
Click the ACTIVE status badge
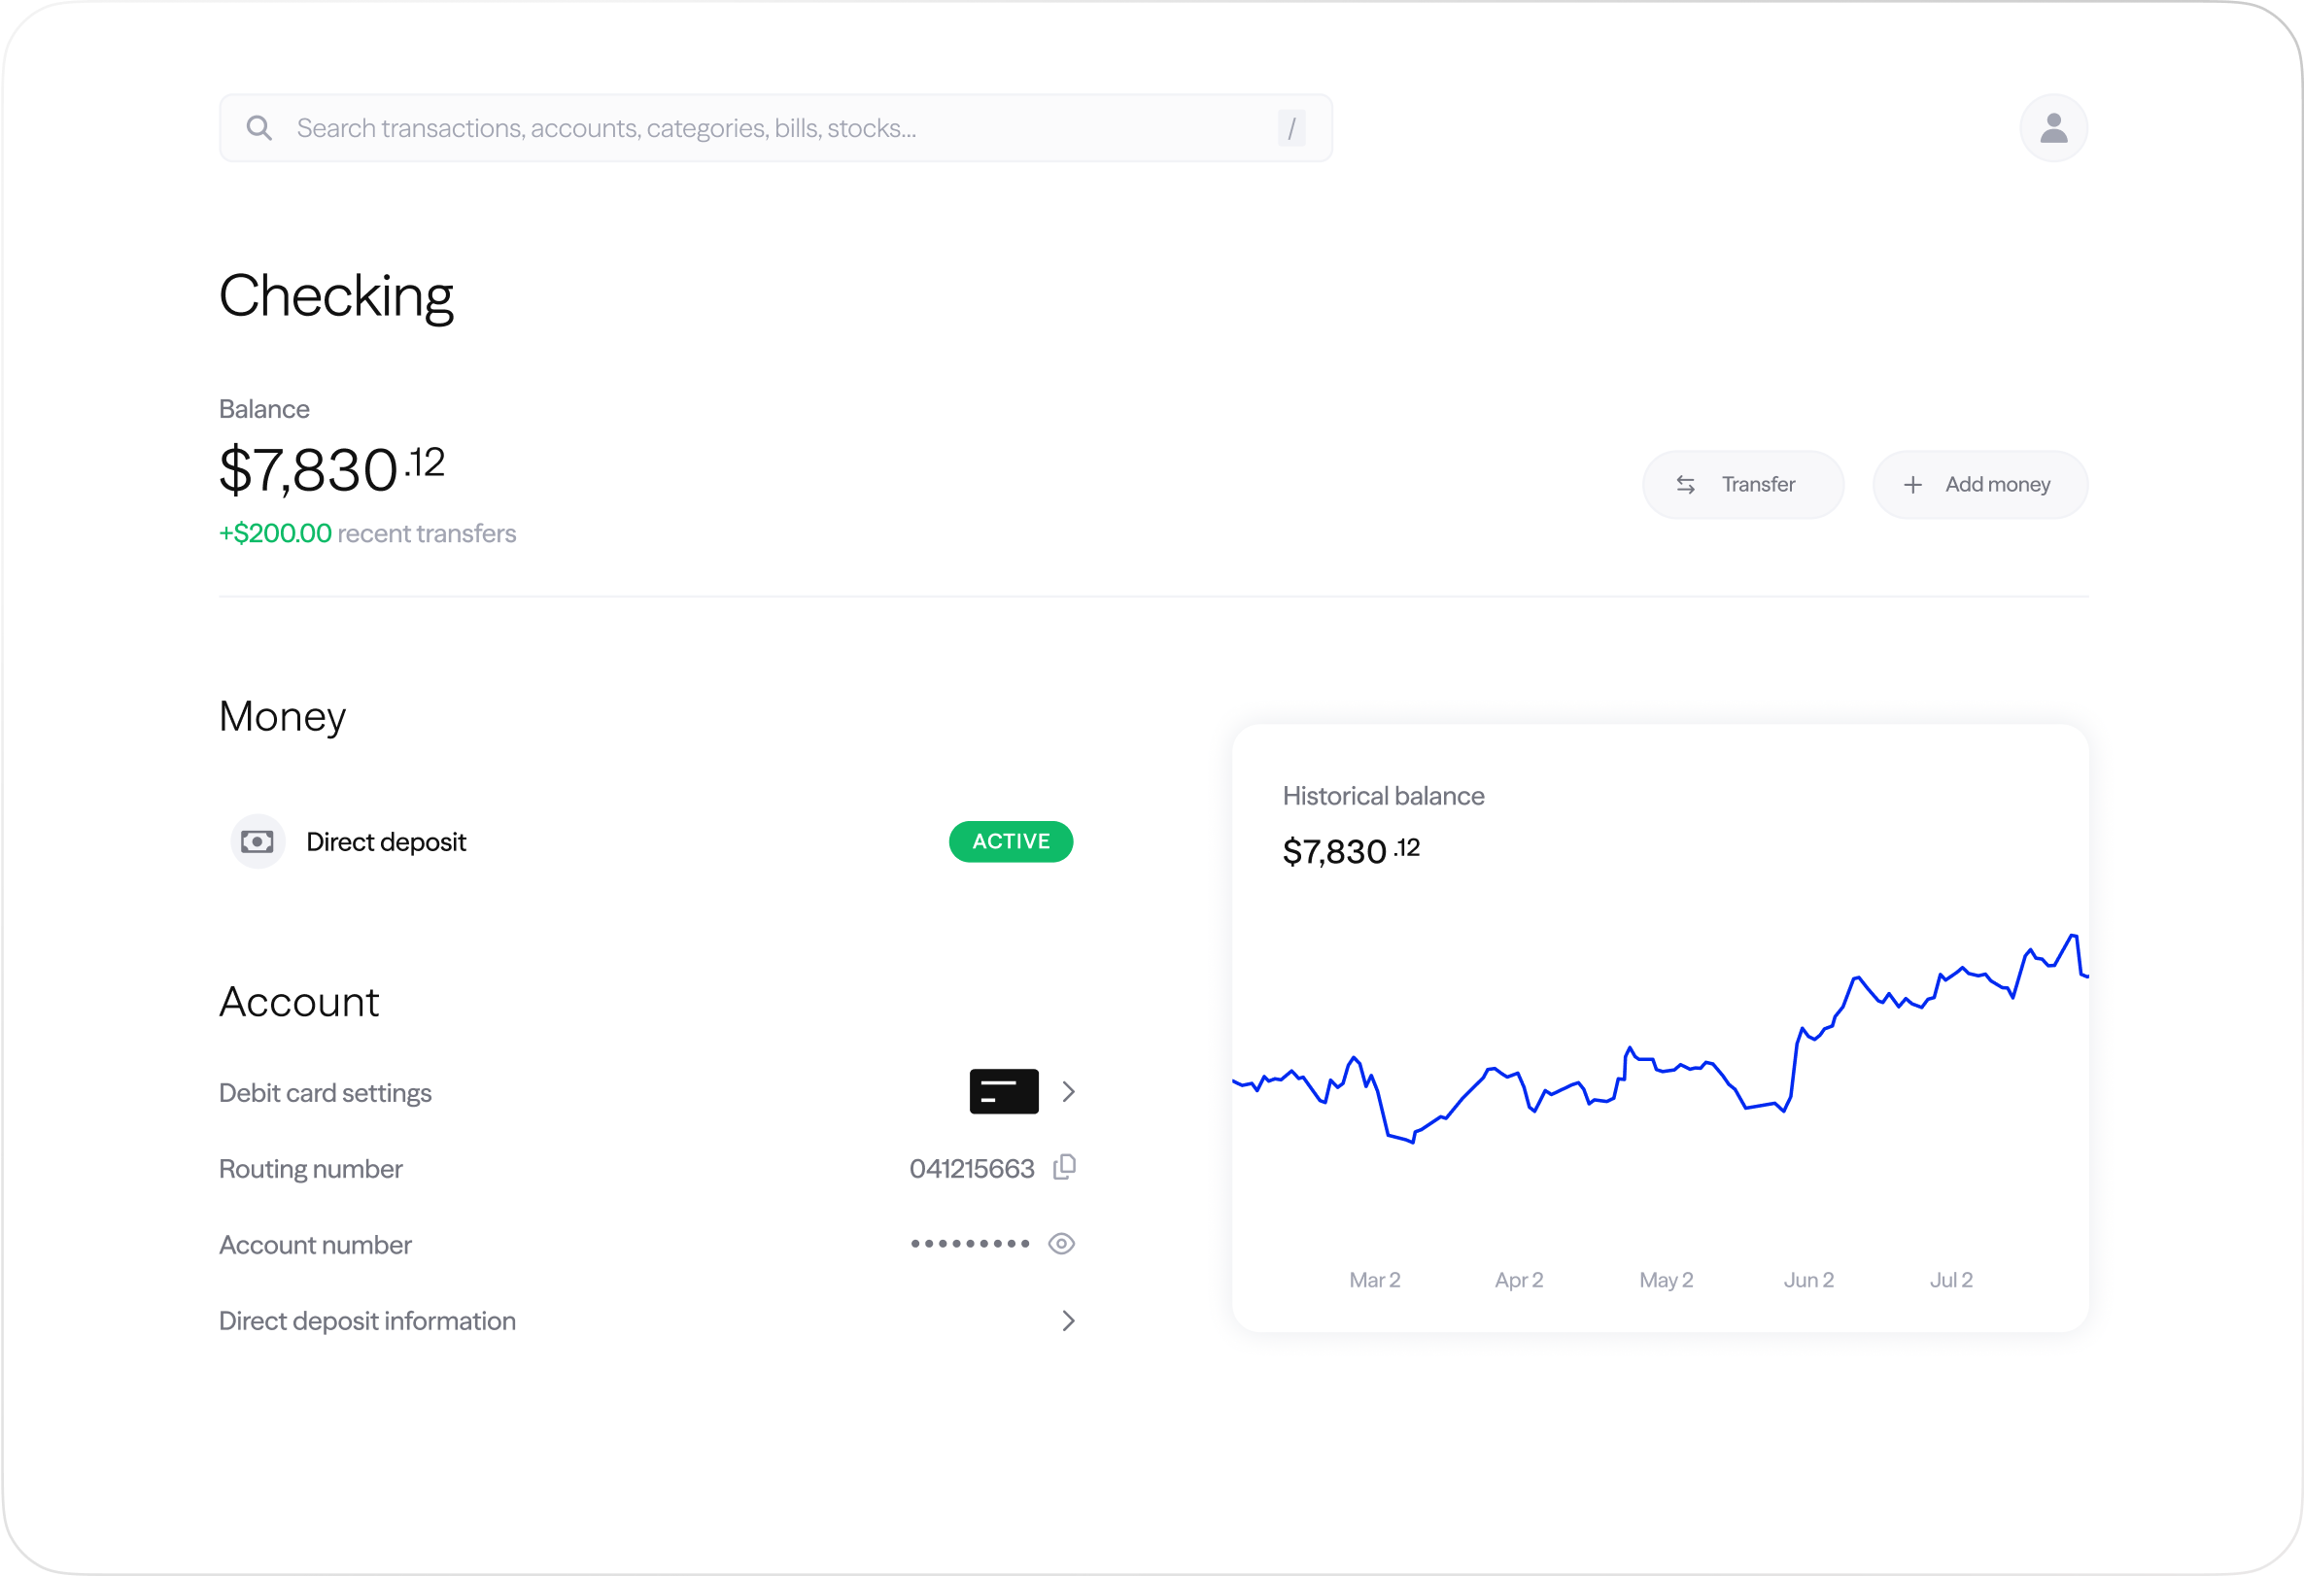coord(1011,841)
